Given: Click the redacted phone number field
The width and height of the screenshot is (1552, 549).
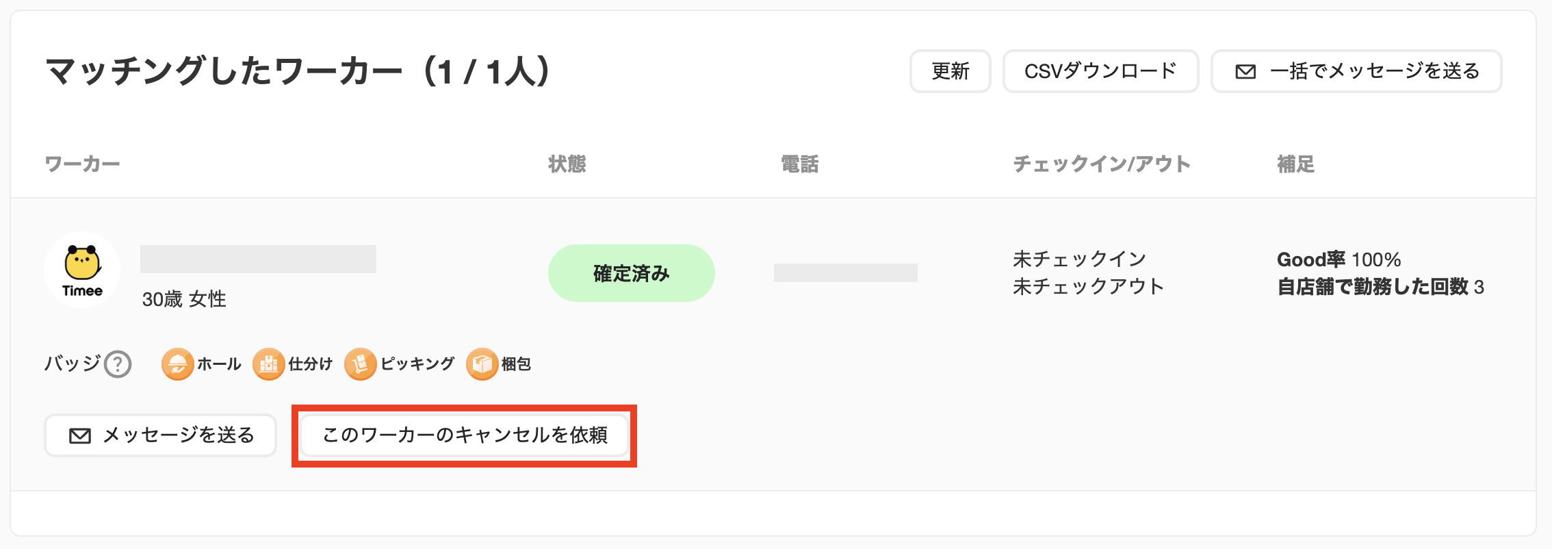Looking at the screenshot, I should click(845, 272).
